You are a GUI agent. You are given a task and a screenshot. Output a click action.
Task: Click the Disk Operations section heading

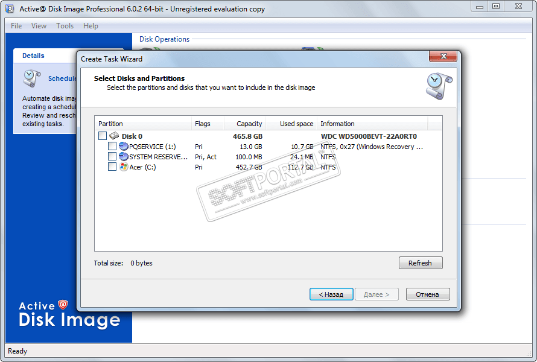[164, 39]
